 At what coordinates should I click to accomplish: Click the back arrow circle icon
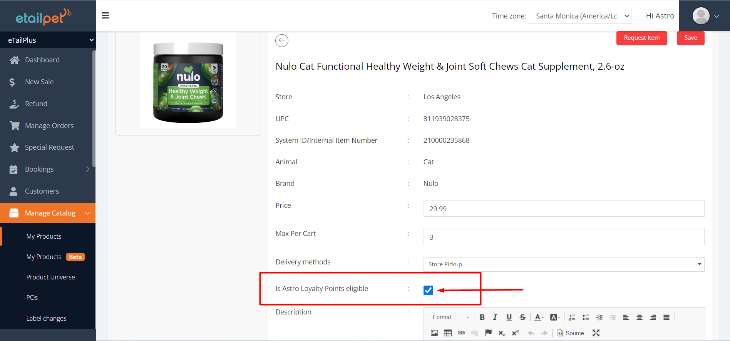[281, 40]
